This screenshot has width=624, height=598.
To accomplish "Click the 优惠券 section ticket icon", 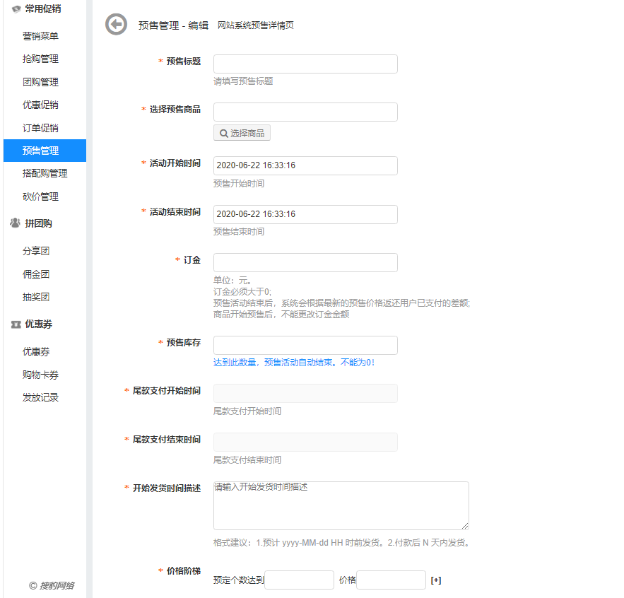I will point(16,324).
